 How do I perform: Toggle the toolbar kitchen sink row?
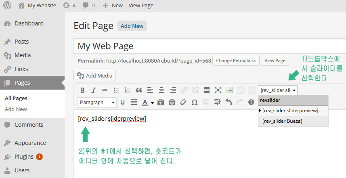(229, 90)
